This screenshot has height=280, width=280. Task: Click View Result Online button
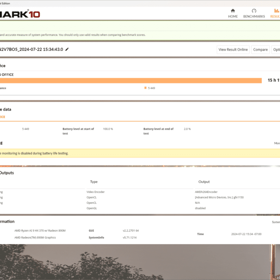pos(233,50)
